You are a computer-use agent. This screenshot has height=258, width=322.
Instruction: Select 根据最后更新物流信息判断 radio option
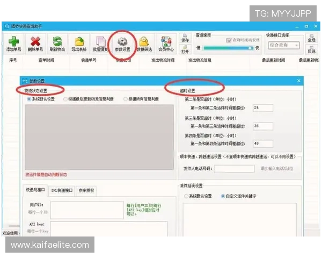65,99
